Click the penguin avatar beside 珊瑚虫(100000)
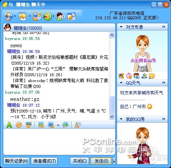This screenshot has height=168, width=171. 8,27
